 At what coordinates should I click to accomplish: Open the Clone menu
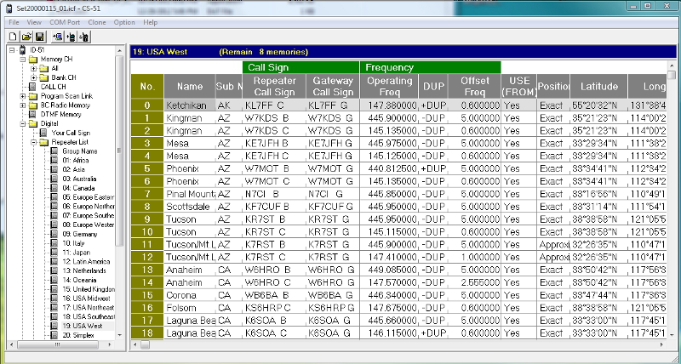(x=96, y=21)
